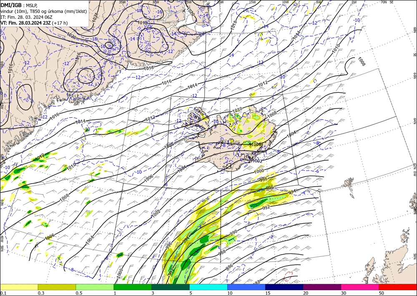Select the dark green 3–5 legend band
Viewport: 417px width, 296px height.
[171, 287]
